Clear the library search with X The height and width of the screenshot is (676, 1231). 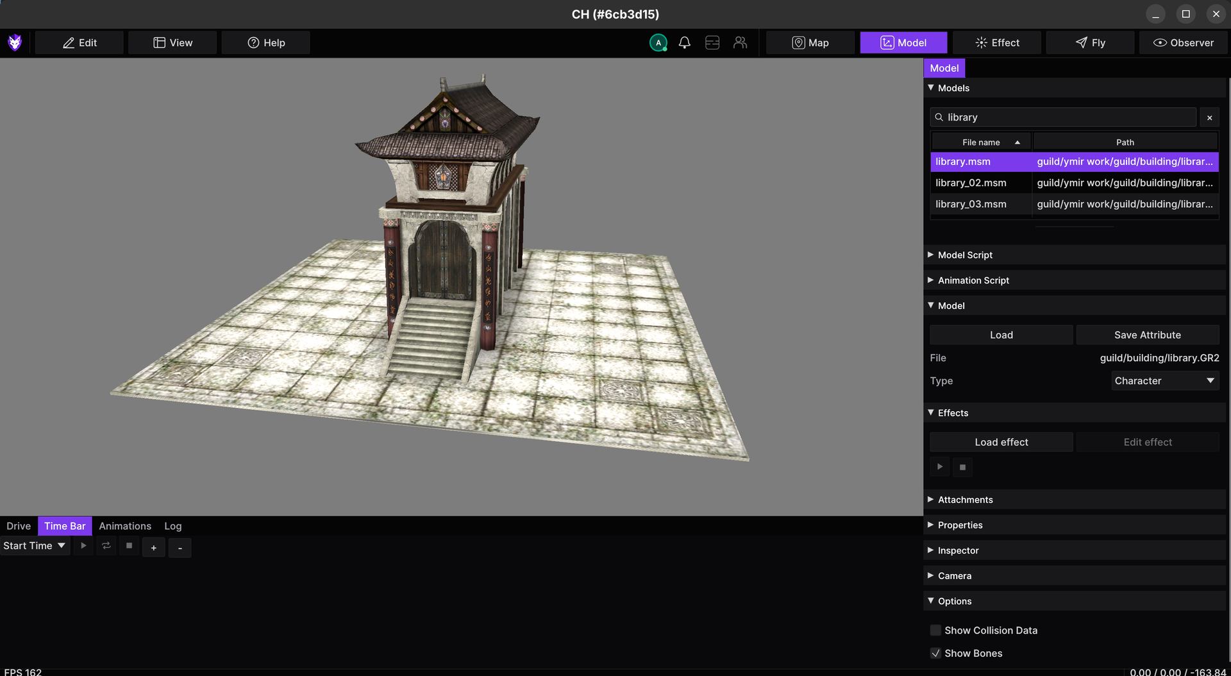1209,117
